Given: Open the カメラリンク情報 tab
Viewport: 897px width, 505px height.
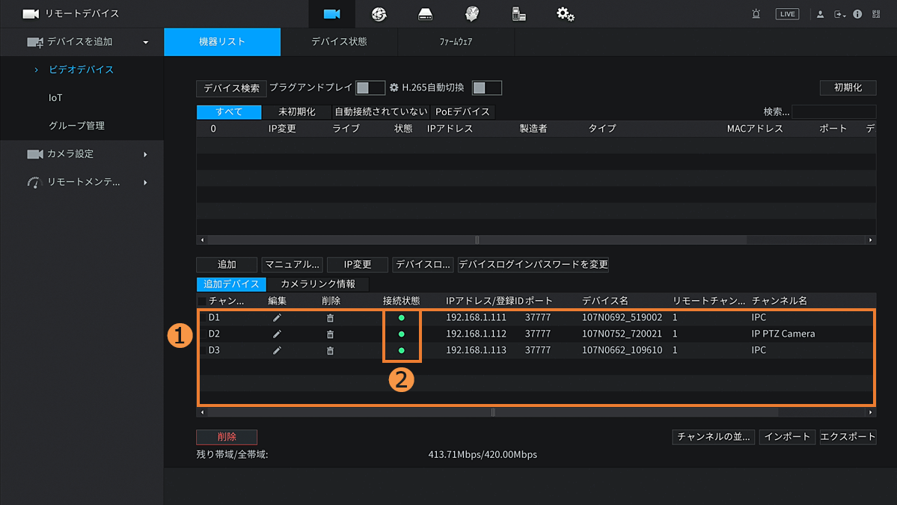Looking at the screenshot, I should (x=318, y=284).
